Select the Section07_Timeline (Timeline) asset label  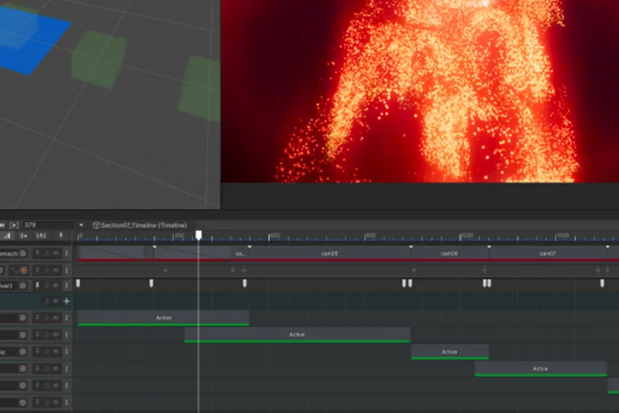coord(140,225)
